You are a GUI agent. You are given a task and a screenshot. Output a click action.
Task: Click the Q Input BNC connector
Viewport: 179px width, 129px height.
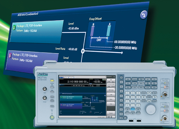coord(45,98)
